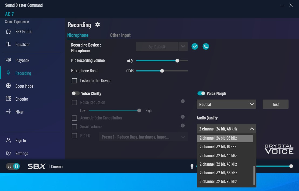Show Smart Volume info icon
This screenshot has height=191, width=299.
pos(183,126)
